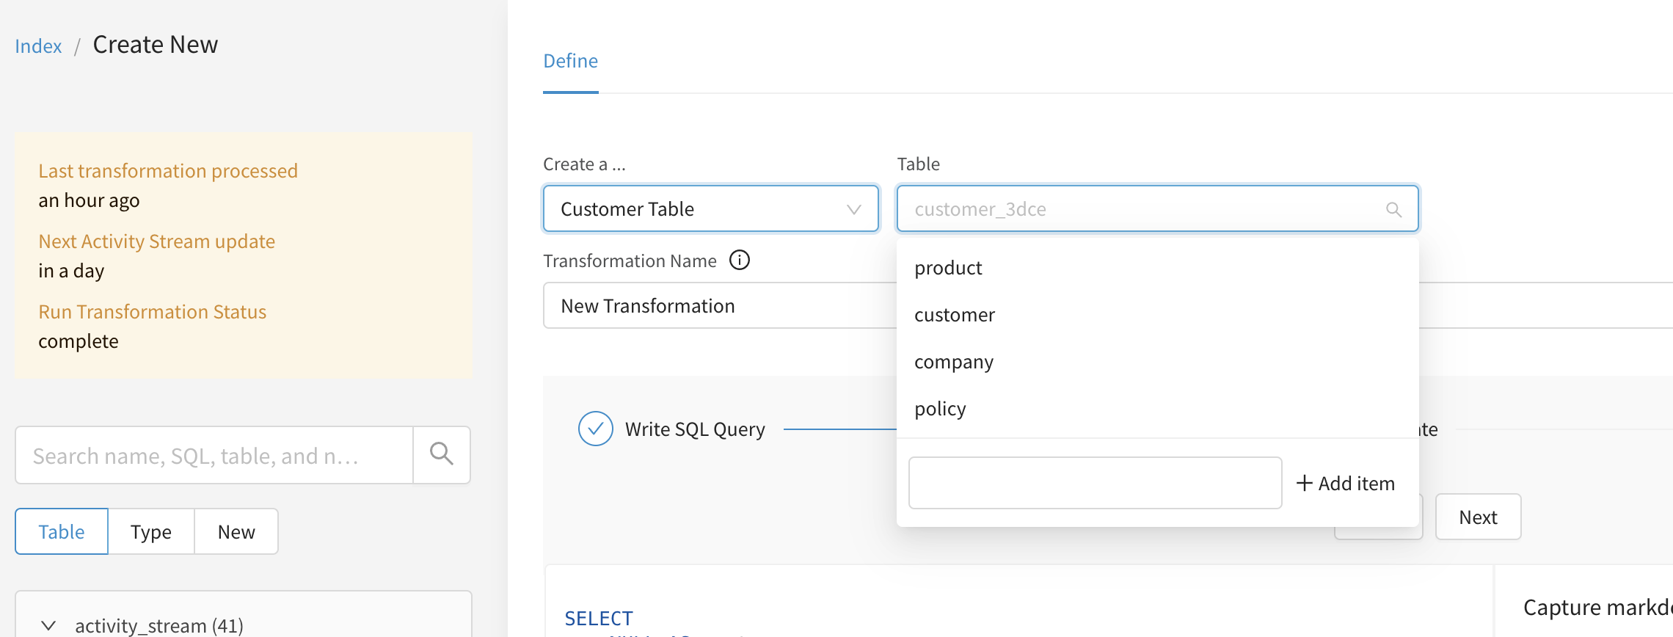Click the plus icon beside Add item
This screenshot has width=1673, height=637.
[1304, 483]
